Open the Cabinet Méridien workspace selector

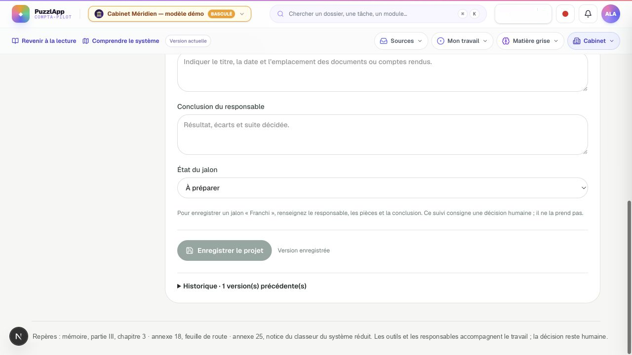169,14
